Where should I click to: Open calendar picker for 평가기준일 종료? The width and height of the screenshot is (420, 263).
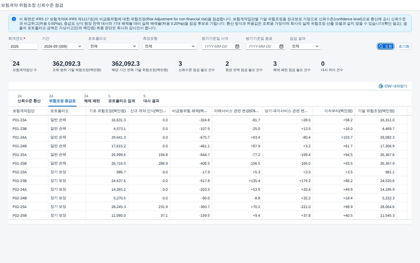click(281, 46)
